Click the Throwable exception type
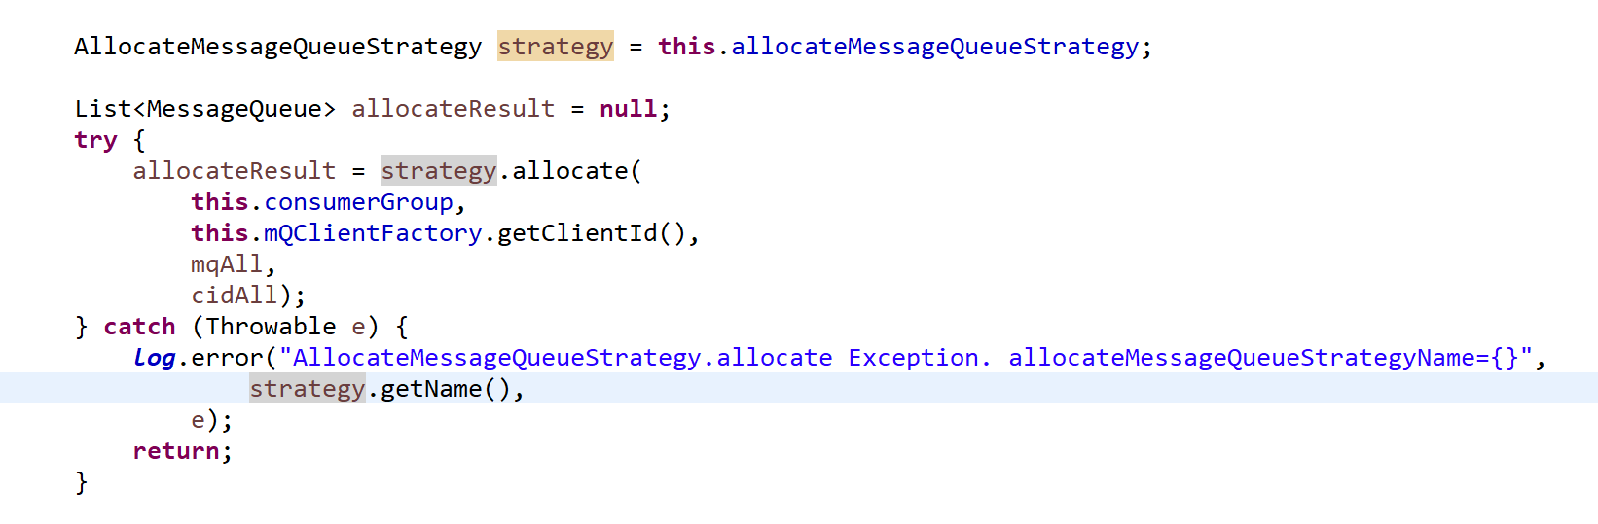Screen dimensions: 1598x524 [271, 327]
